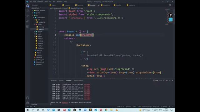
Task: Open the File menu
Action: (x=31, y=2)
